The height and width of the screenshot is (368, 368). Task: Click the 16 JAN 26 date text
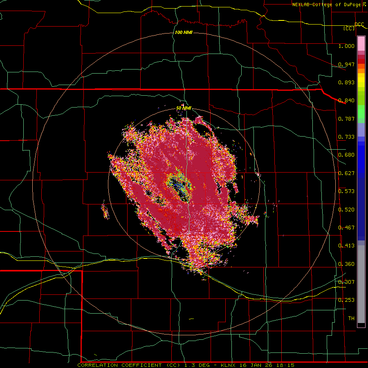tap(256, 365)
